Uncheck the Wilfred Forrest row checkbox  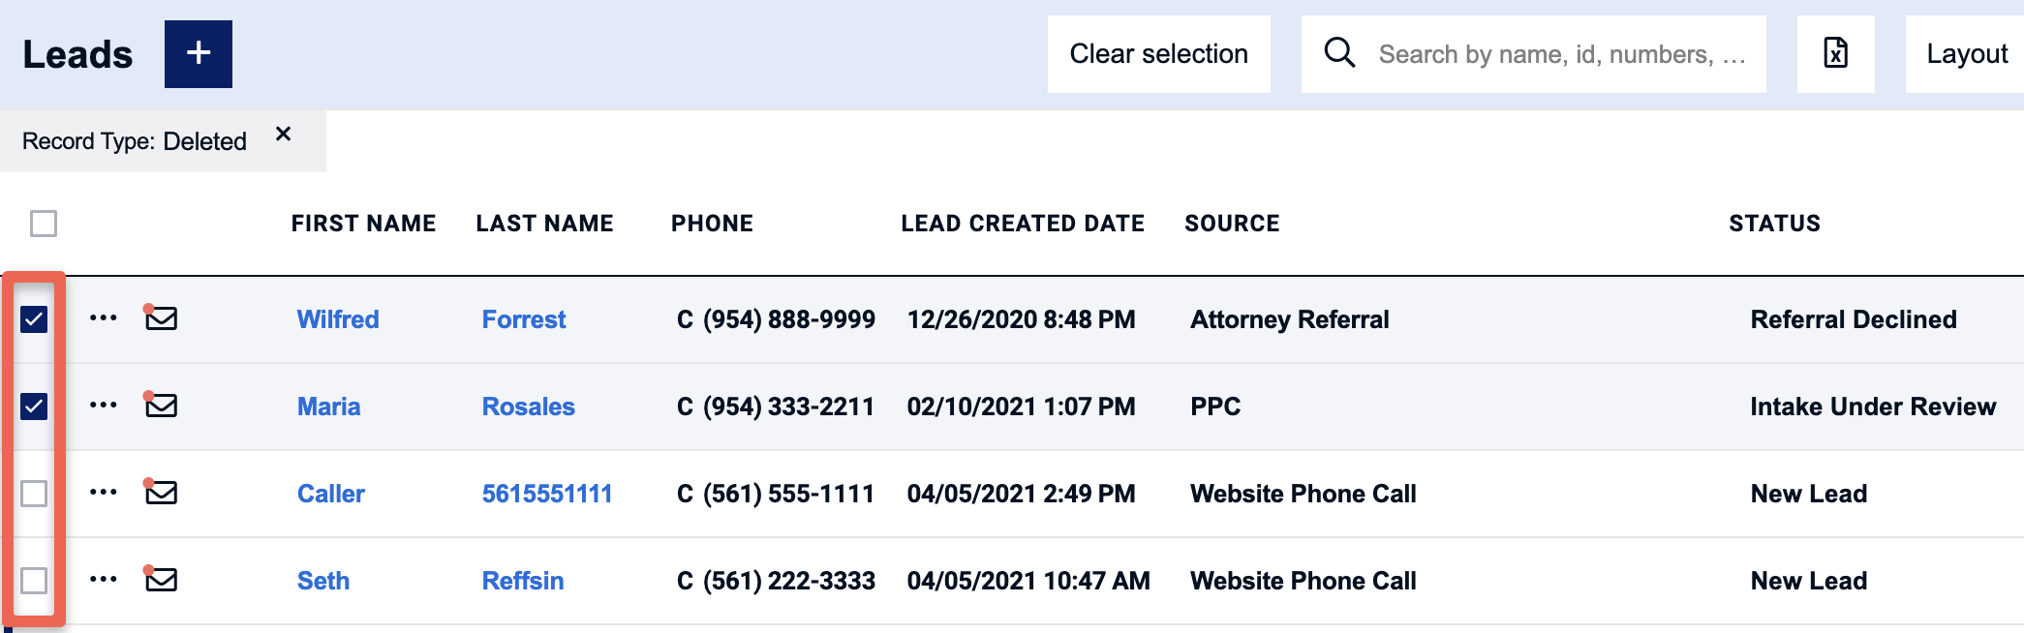34,319
